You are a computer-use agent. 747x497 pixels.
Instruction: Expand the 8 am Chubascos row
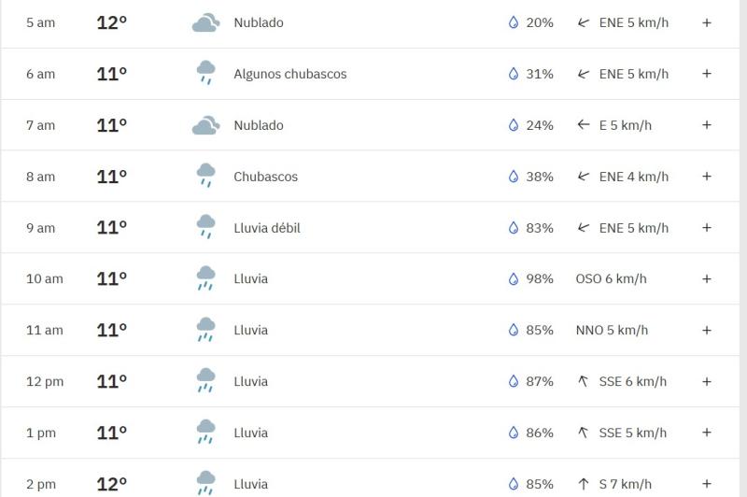(707, 177)
